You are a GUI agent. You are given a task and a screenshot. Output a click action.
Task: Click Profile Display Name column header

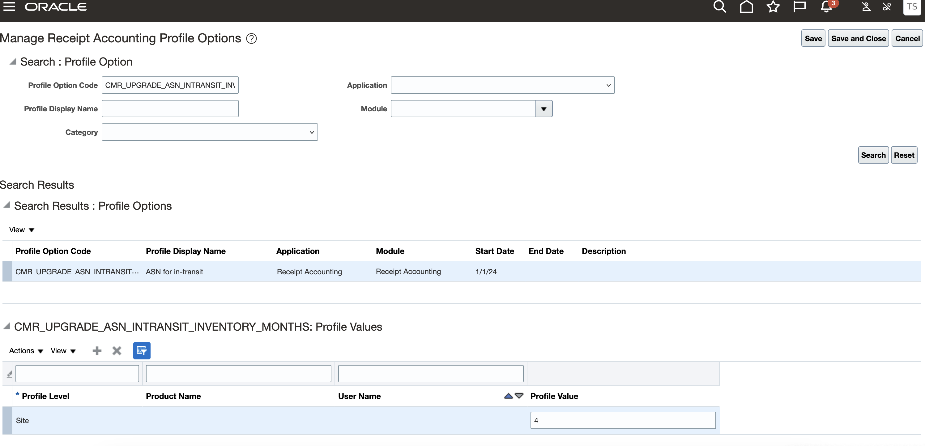click(185, 251)
